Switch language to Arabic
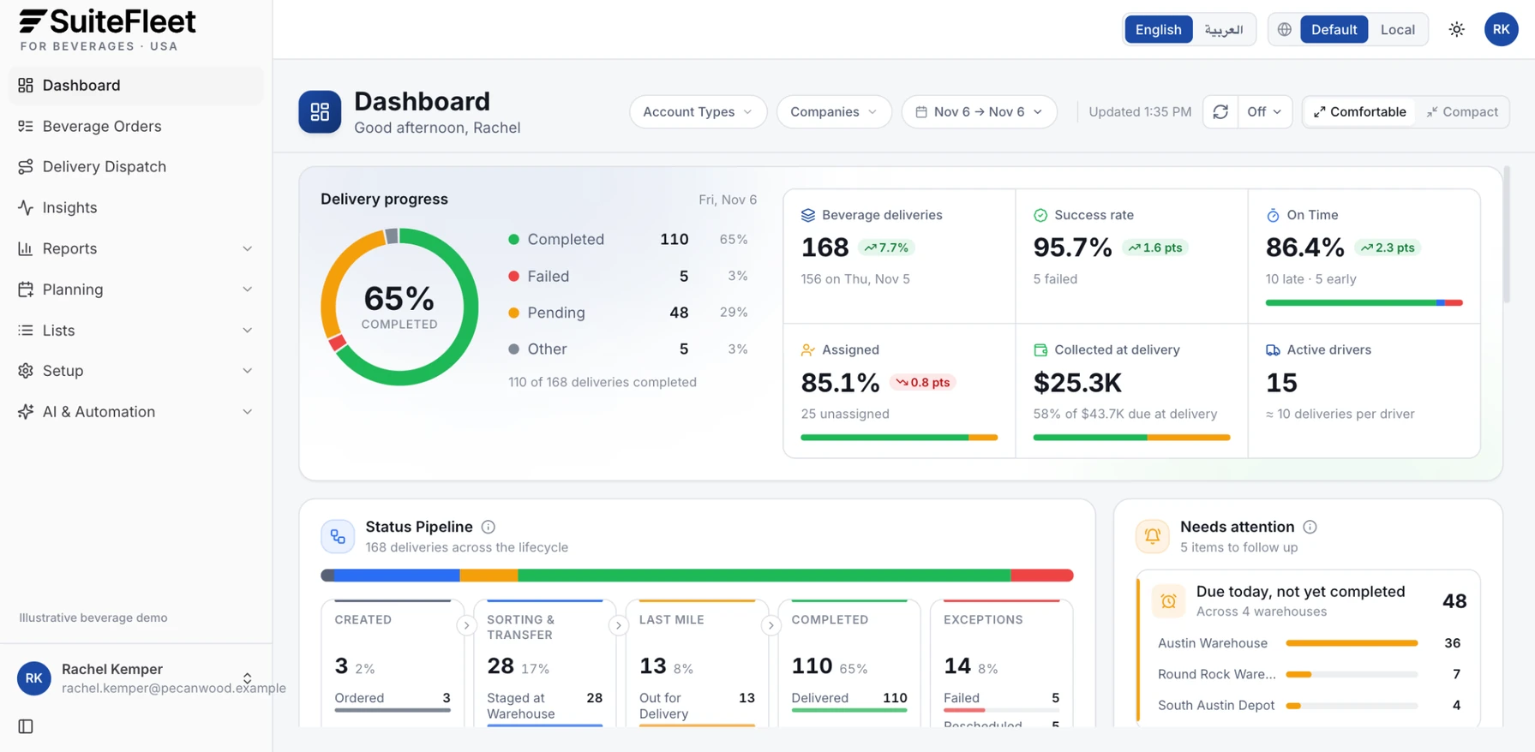Viewport: 1535px width, 752px height. tap(1223, 30)
